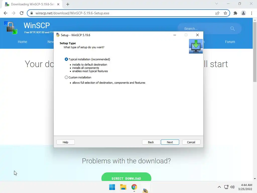Click 'installs to default destination' text

[90, 65]
